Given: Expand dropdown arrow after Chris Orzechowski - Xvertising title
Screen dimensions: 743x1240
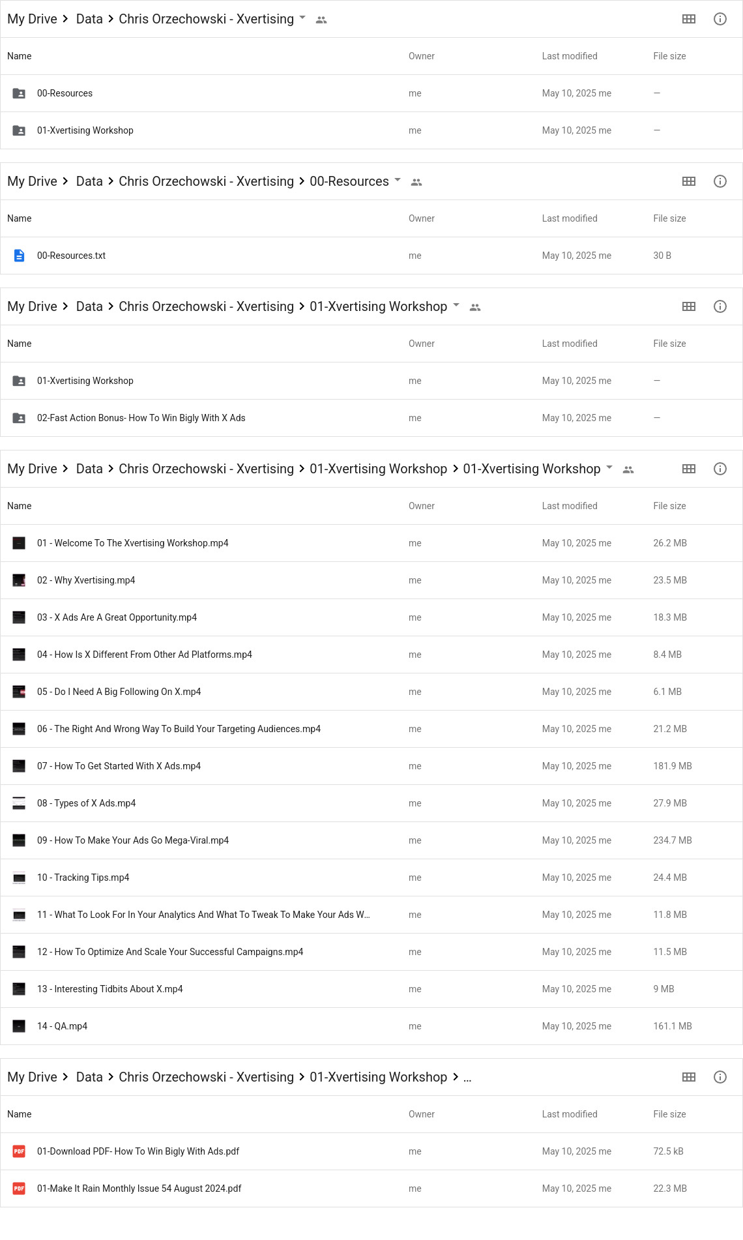Looking at the screenshot, I should click(x=302, y=18).
